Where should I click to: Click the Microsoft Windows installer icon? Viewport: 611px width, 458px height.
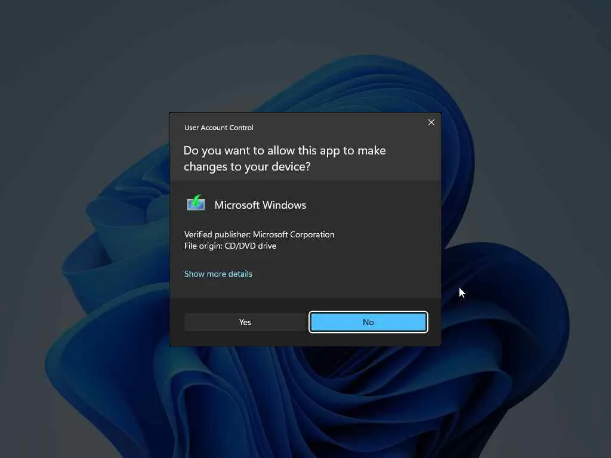point(196,203)
